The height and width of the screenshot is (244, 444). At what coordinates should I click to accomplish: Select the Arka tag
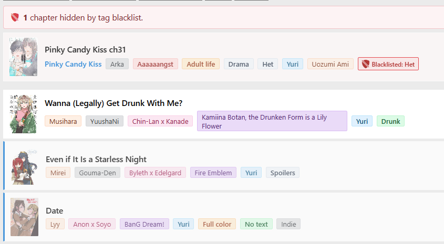[117, 64]
